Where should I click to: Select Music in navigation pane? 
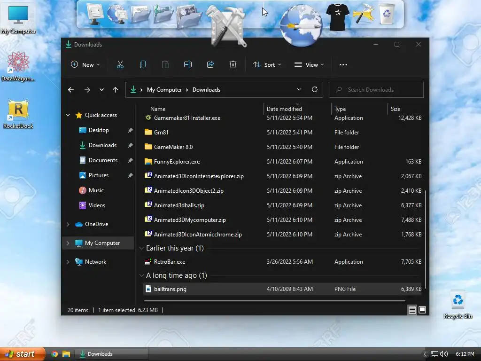click(x=96, y=190)
